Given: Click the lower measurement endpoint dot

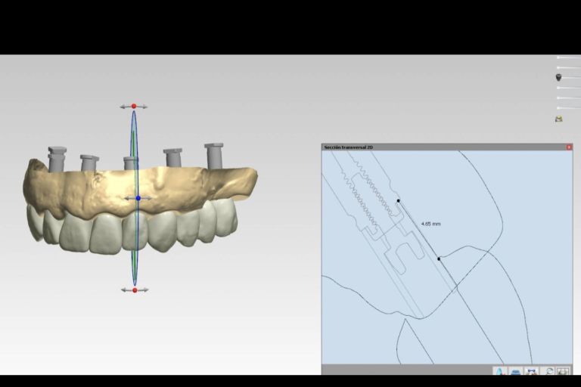Looking at the screenshot, I should (439, 259).
